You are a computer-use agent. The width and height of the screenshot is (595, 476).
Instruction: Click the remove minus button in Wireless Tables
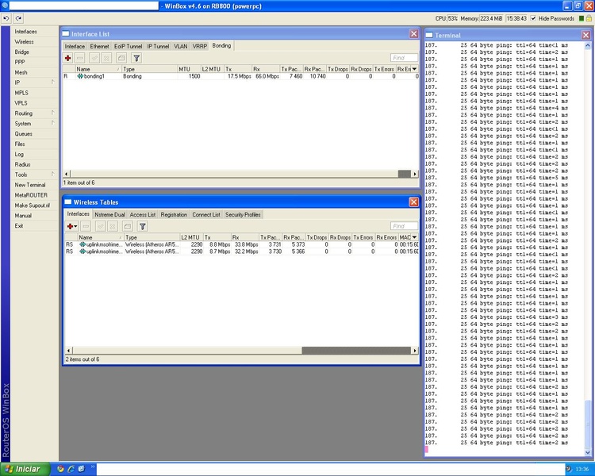(86, 226)
